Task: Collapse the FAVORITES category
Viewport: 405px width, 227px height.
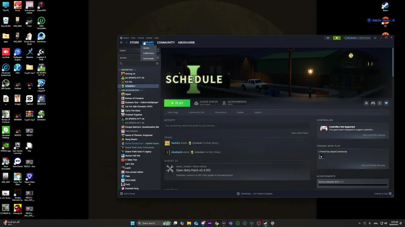Action: [x=120, y=70]
